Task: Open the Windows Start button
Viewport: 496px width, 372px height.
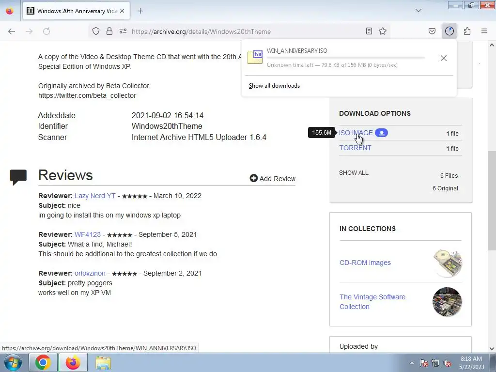Action: tap(13, 362)
